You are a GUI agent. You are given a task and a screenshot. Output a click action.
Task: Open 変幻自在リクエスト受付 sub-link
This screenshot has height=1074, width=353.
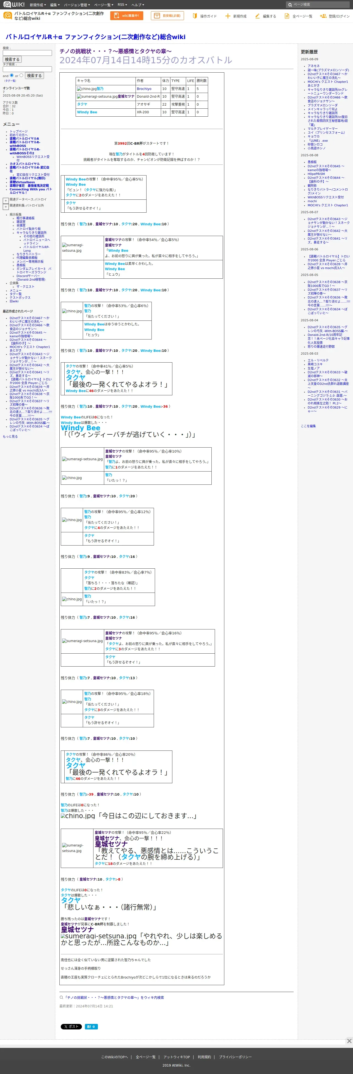coord(33,175)
